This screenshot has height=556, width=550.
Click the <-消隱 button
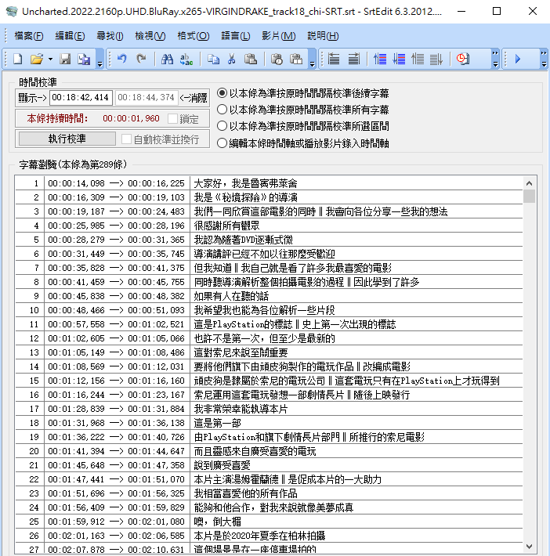tap(194, 98)
